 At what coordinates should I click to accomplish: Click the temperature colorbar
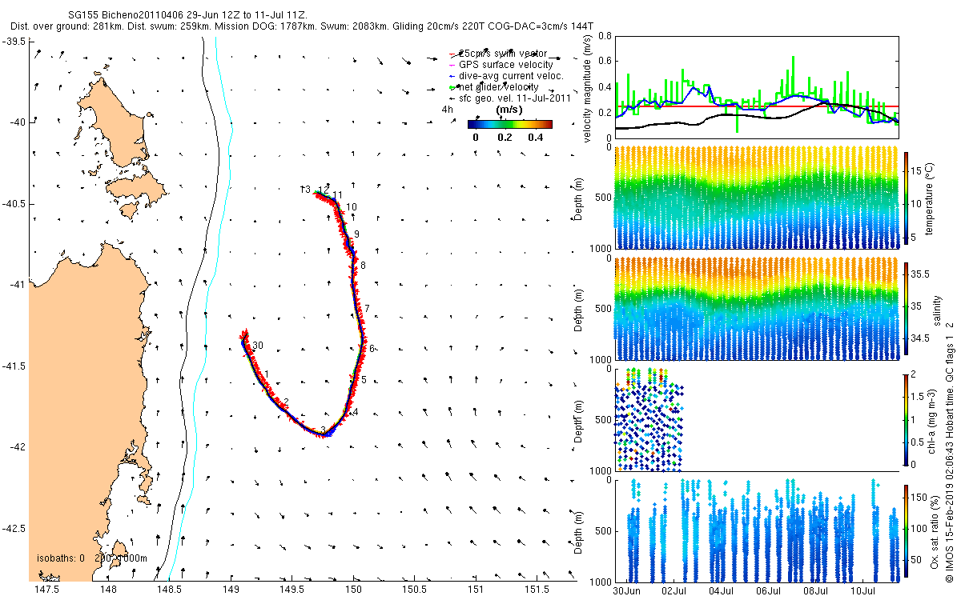(x=907, y=198)
